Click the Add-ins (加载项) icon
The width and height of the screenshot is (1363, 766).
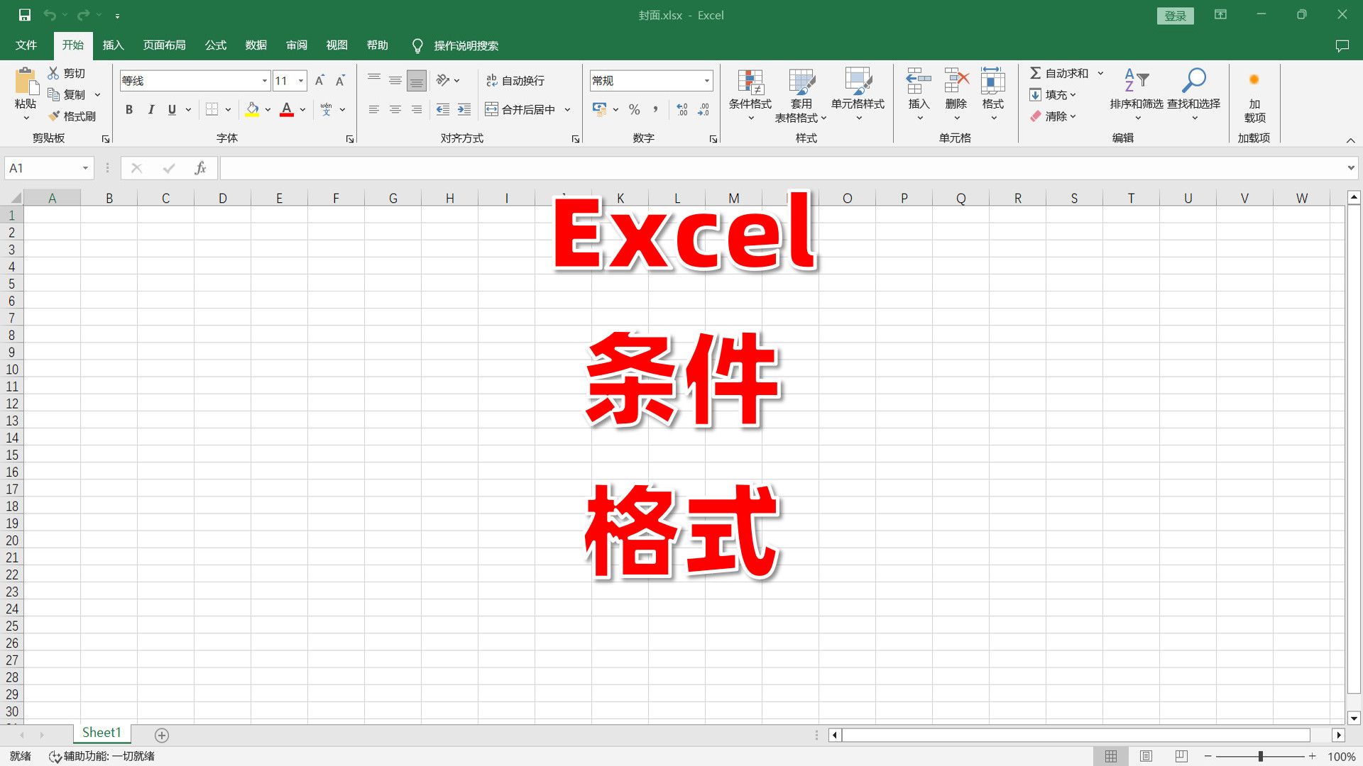point(1254,79)
